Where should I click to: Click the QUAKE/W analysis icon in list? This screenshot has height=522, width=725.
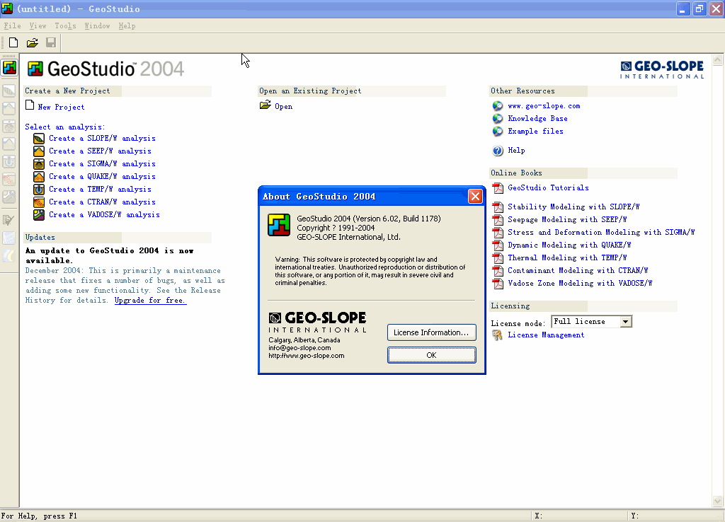[x=39, y=176]
